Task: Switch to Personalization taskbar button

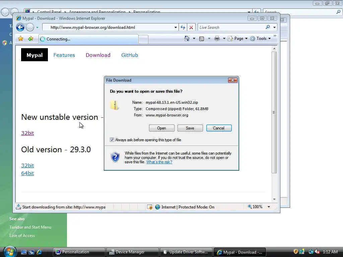Action: 79,252
